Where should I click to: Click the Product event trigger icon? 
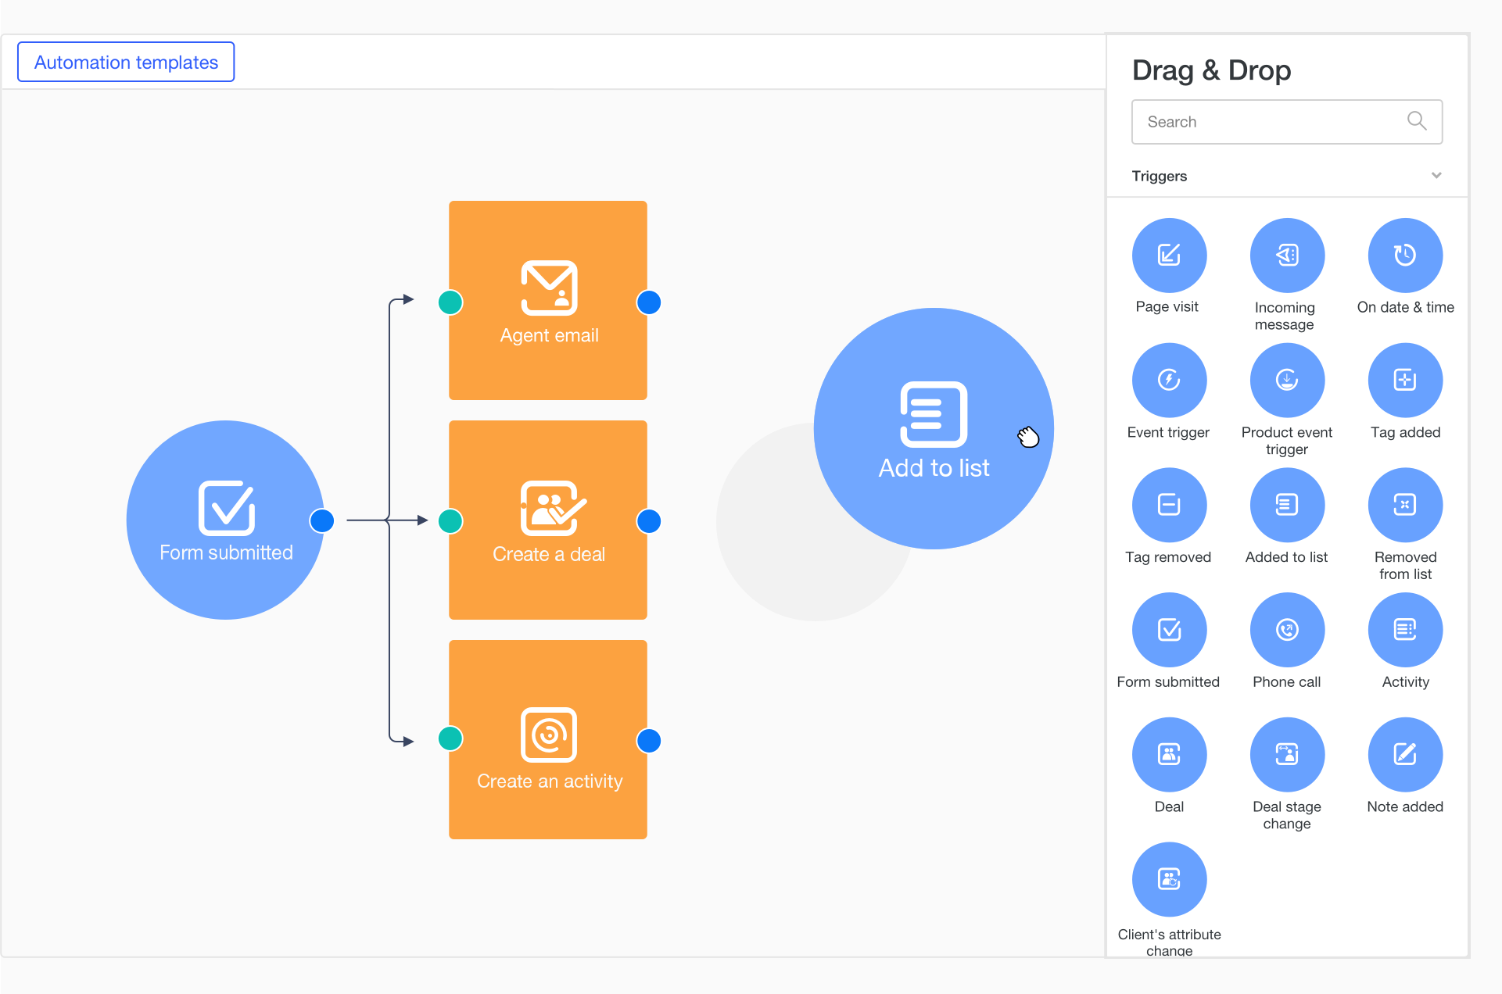tap(1287, 381)
